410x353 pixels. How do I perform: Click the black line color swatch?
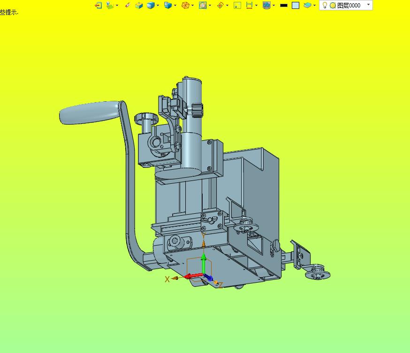(284, 5)
